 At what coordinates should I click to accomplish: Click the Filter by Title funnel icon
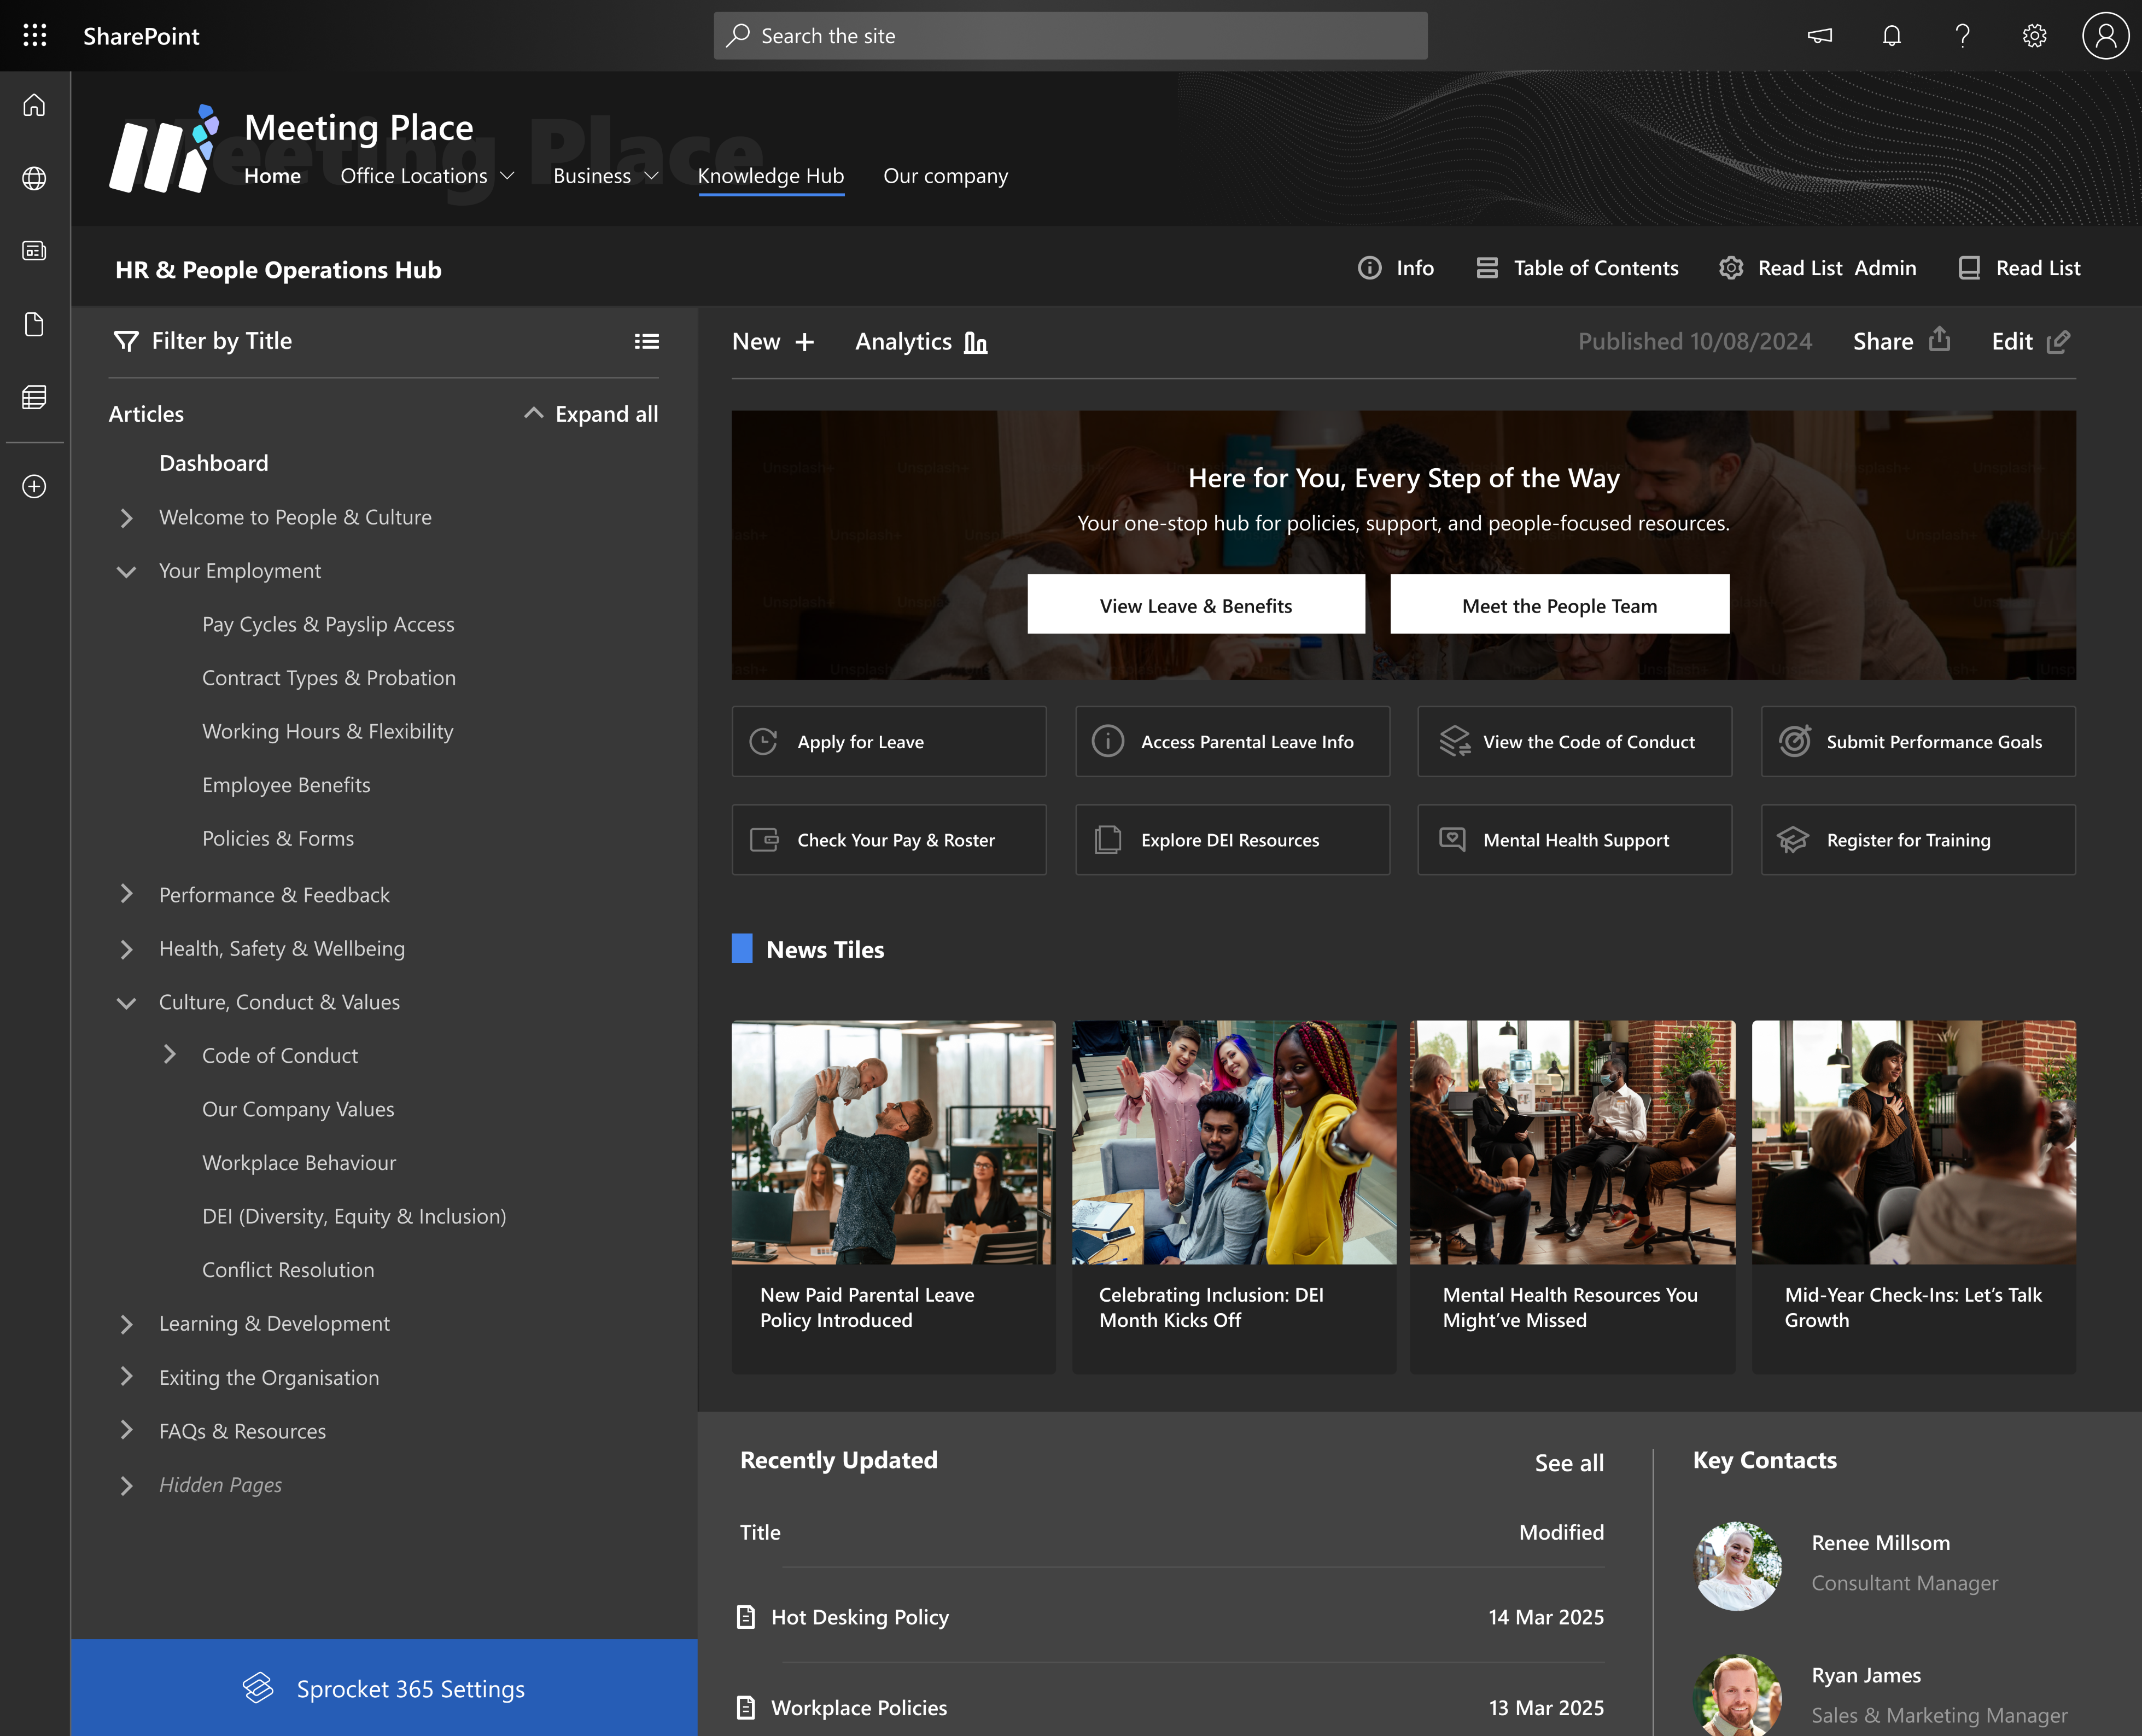pyautogui.click(x=126, y=341)
